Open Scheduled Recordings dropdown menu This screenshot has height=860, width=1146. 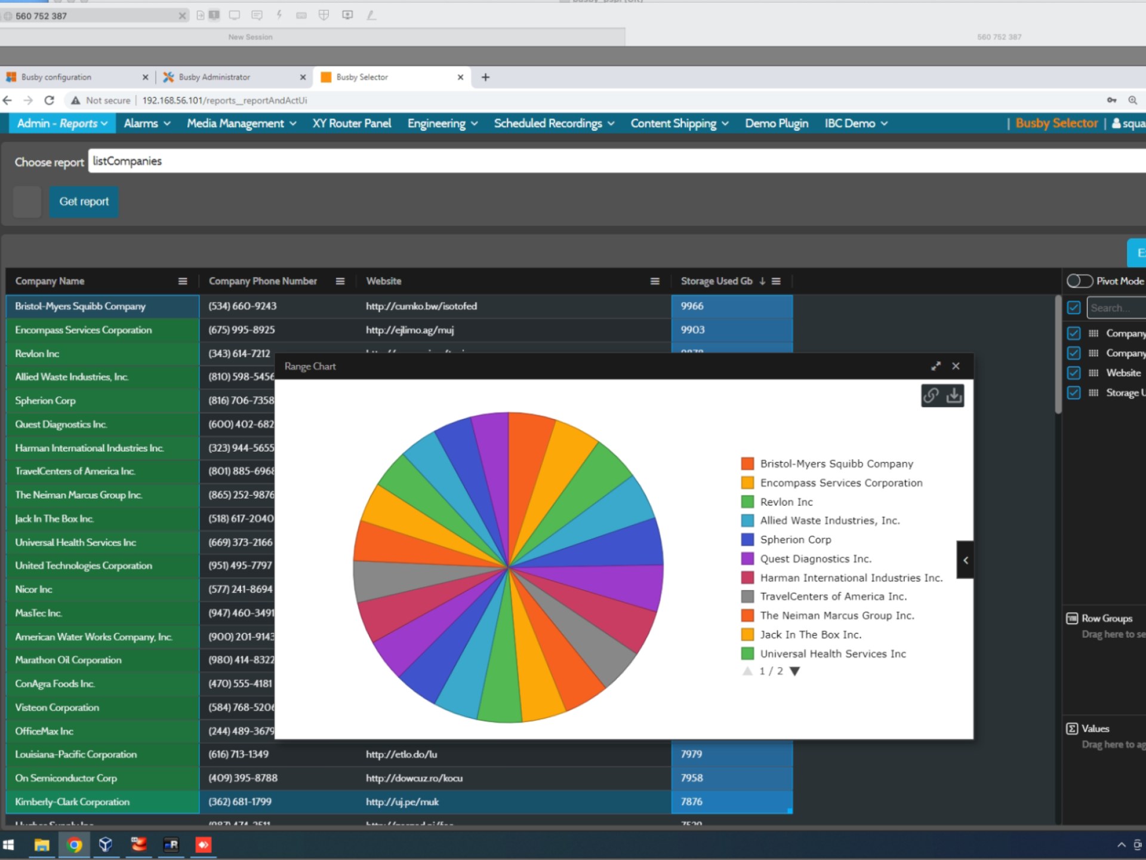pyautogui.click(x=554, y=124)
